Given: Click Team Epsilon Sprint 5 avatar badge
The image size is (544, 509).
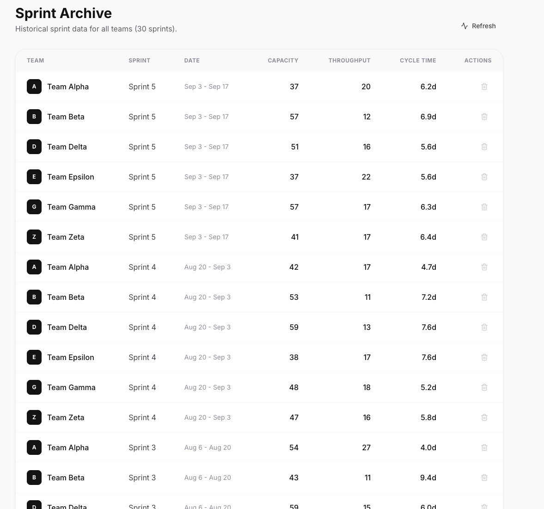Looking at the screenshot, I should (x=34, y=177).
